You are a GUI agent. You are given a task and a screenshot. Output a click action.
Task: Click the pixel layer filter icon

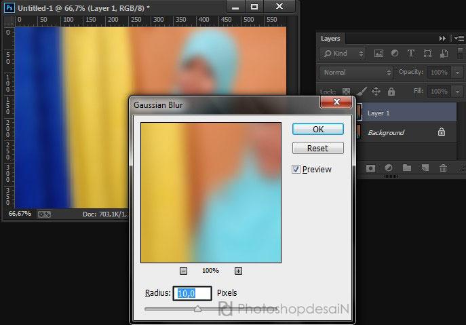tap(378, 54)
